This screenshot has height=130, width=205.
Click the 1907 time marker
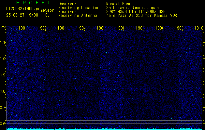tap(140, 28)
